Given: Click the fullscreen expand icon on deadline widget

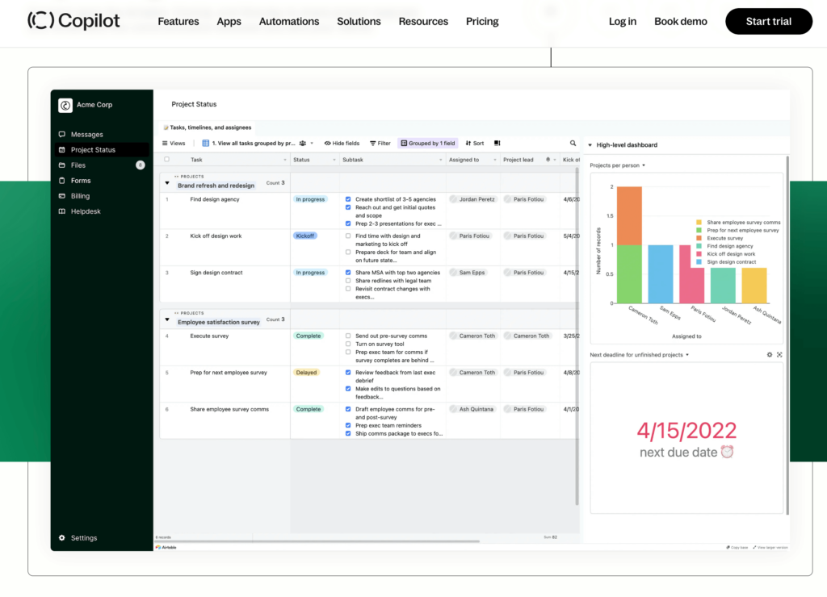Looking at the screenshot, I should [779, 355].
